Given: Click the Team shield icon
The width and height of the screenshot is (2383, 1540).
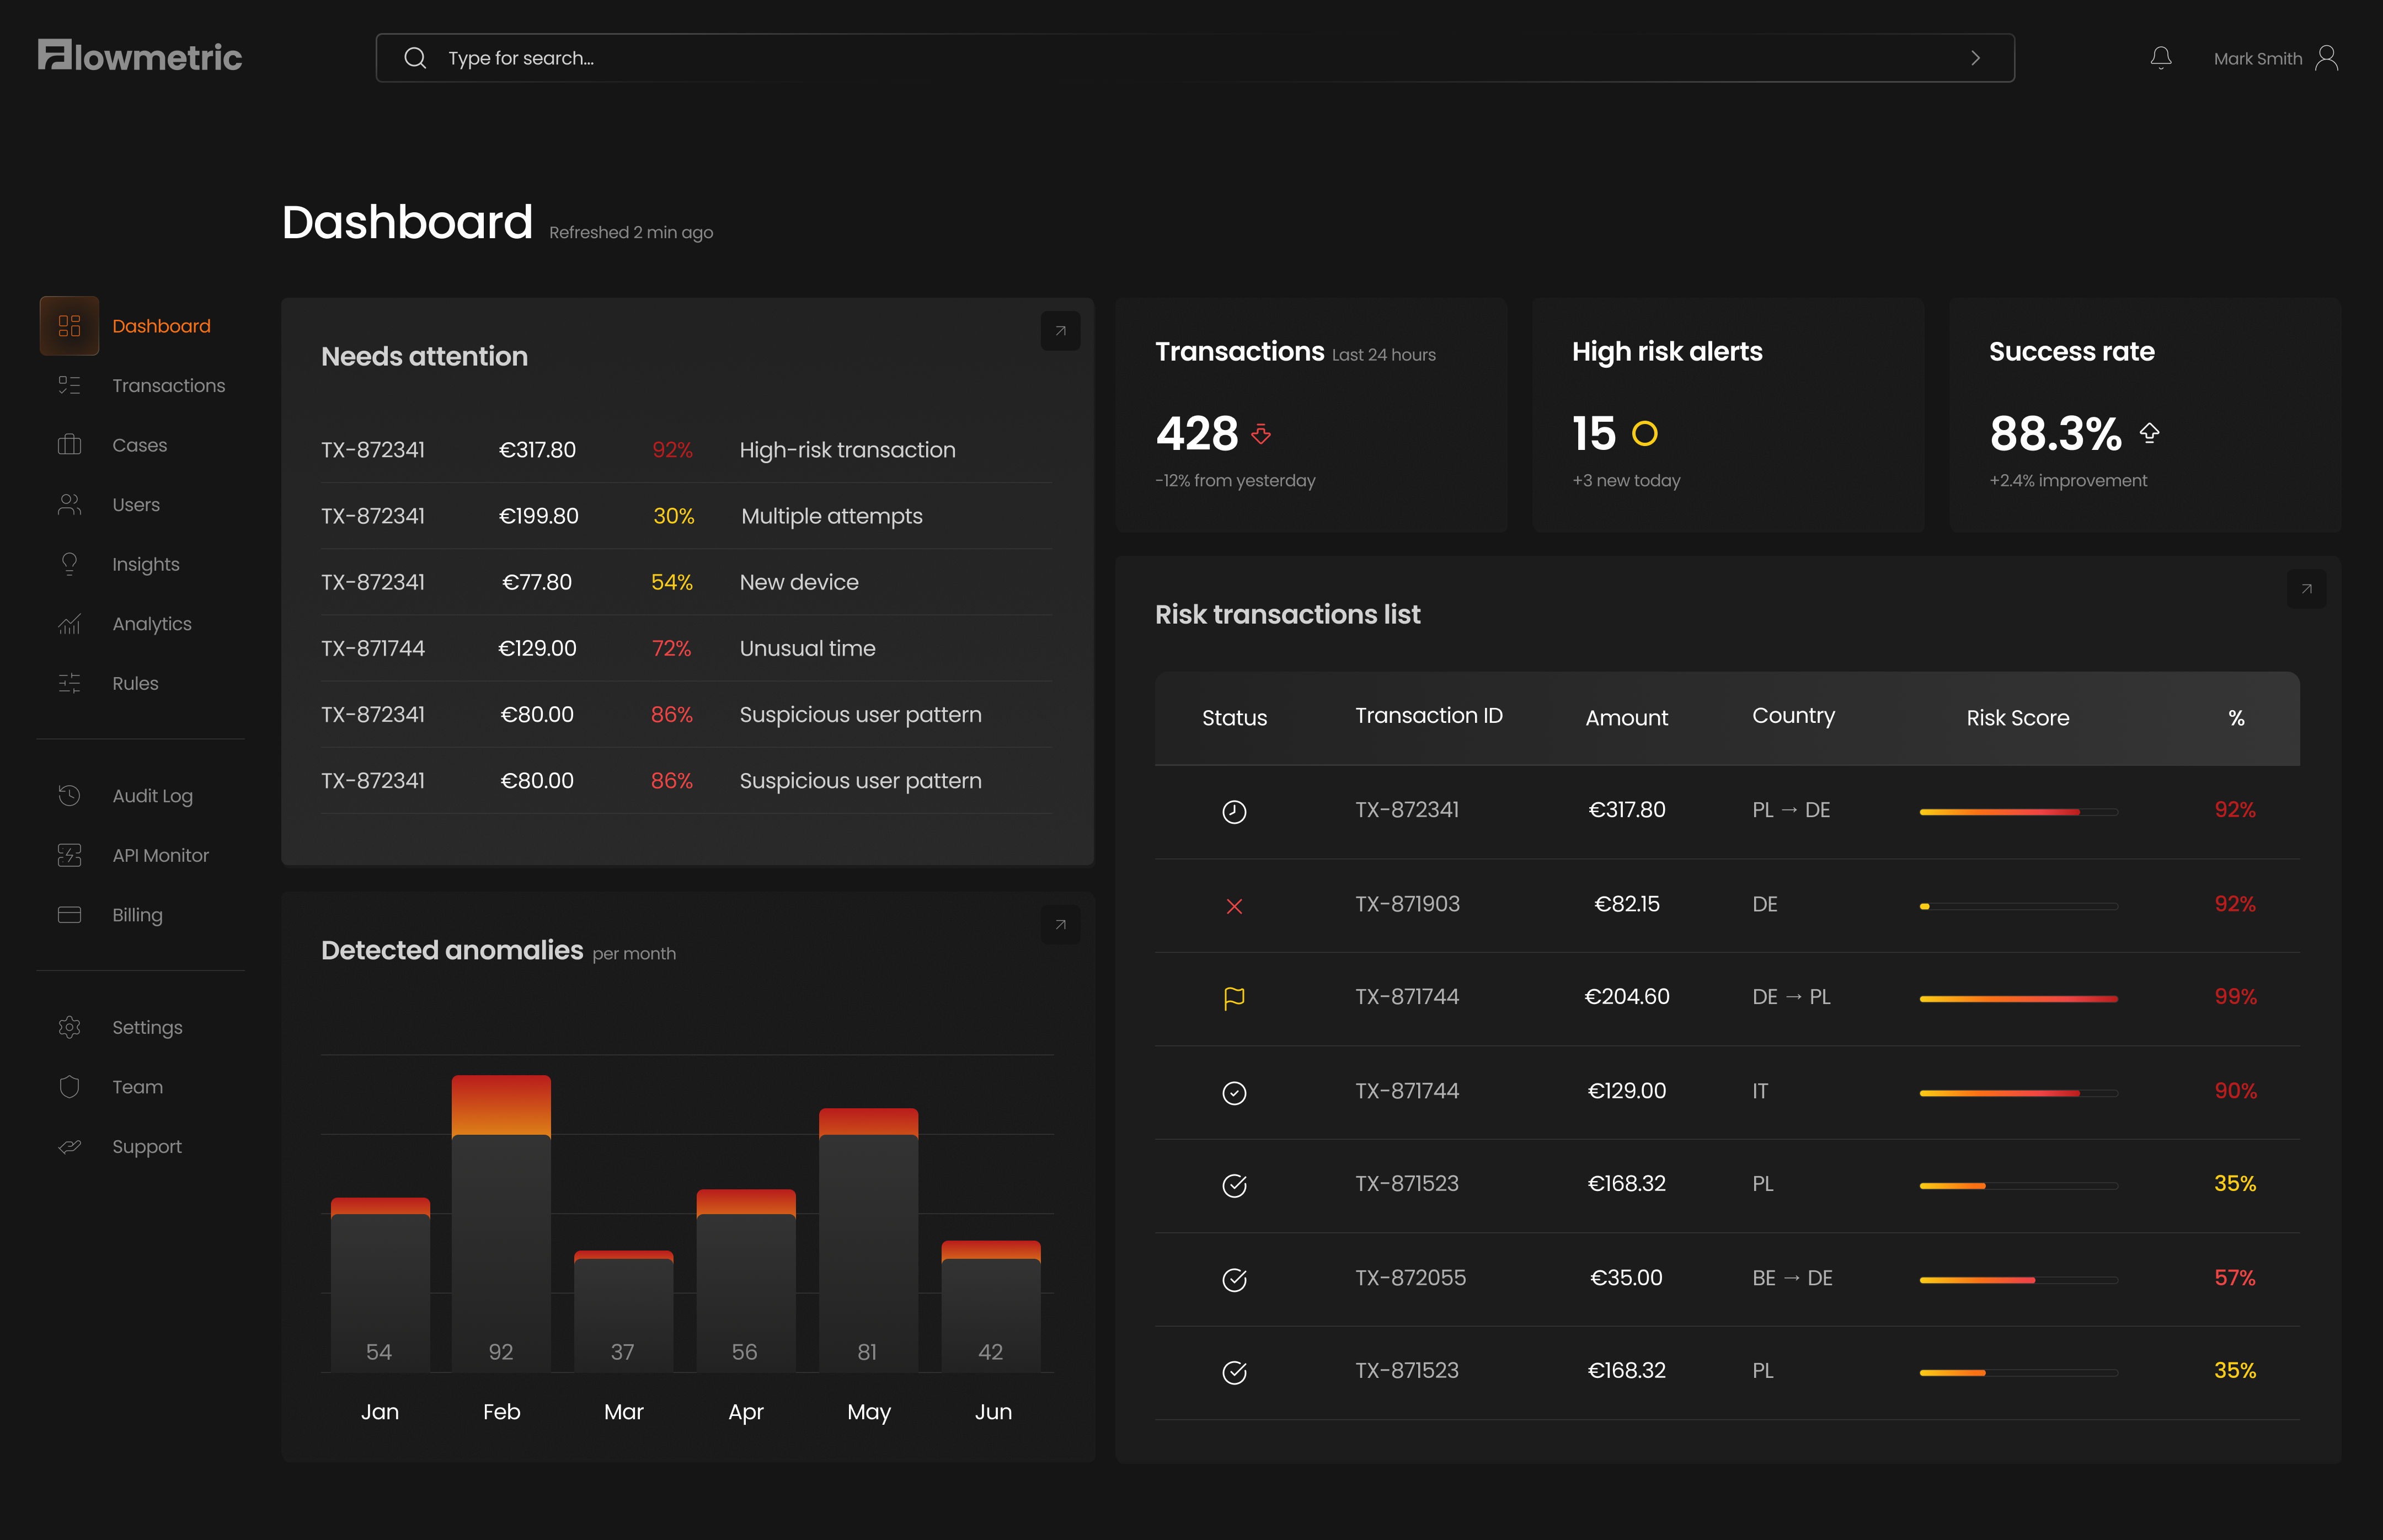Looking at the screenshot, I should [x=69, y=1086].
